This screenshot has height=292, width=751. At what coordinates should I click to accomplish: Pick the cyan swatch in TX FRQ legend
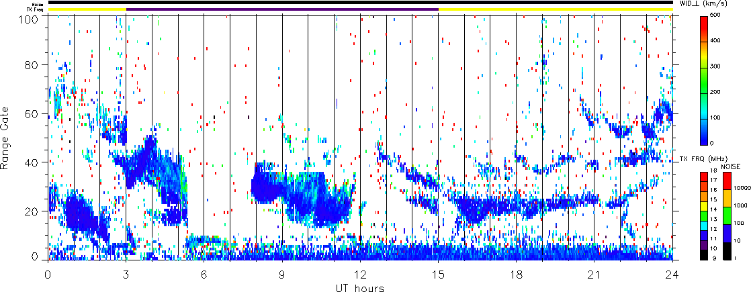point(703,225)
